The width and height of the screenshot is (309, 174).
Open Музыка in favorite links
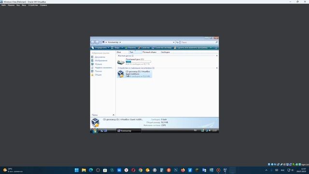click(x=97, y=64)
